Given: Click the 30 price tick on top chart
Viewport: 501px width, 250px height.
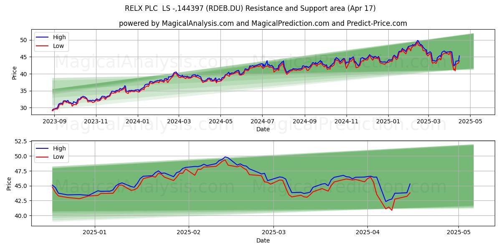Looking at the screenshot, I should click(x=24, y=108).
